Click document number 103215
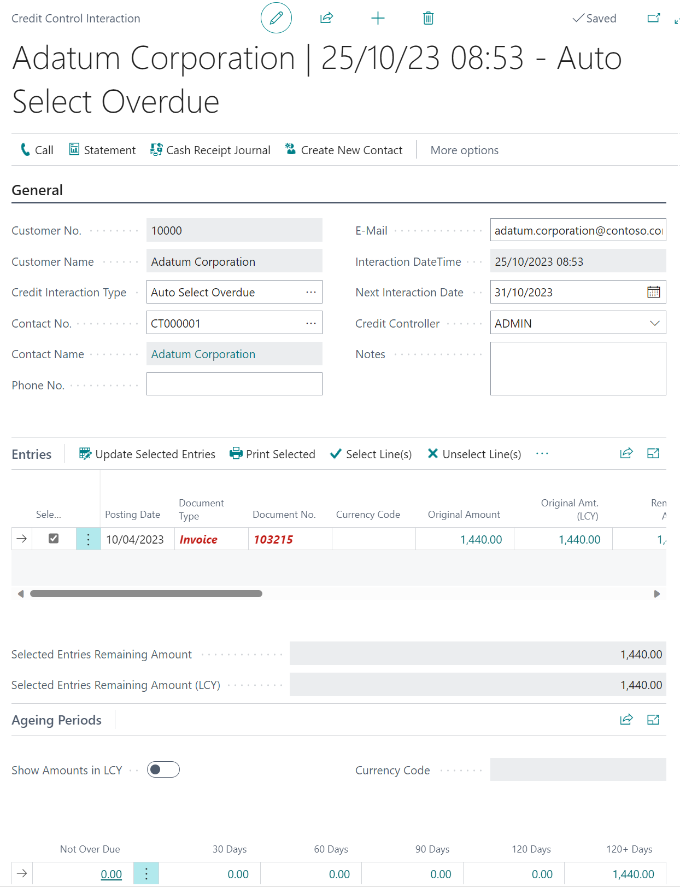 pos(273,539)
